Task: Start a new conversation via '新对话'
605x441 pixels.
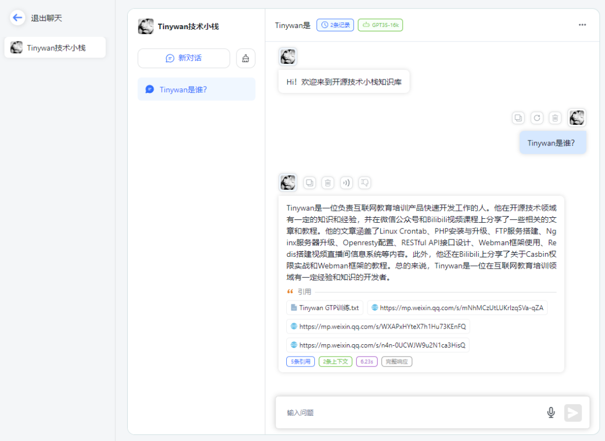Action: pyautogui.click(x=184, y=58)
